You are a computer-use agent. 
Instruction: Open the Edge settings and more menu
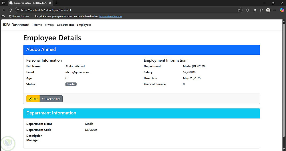275,10
